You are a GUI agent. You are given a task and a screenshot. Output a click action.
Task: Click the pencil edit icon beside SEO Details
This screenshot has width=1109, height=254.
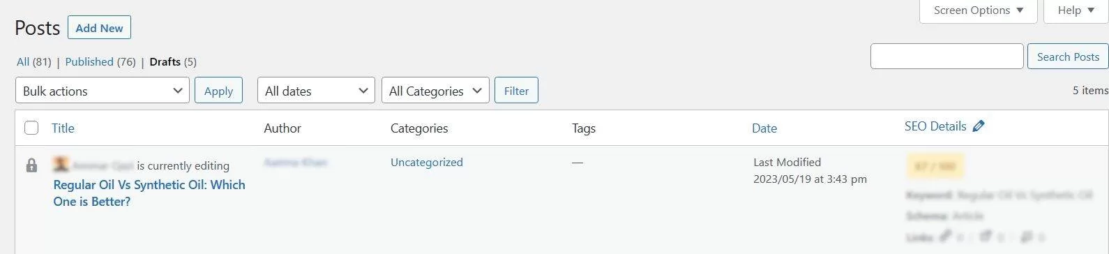(979, 126)
